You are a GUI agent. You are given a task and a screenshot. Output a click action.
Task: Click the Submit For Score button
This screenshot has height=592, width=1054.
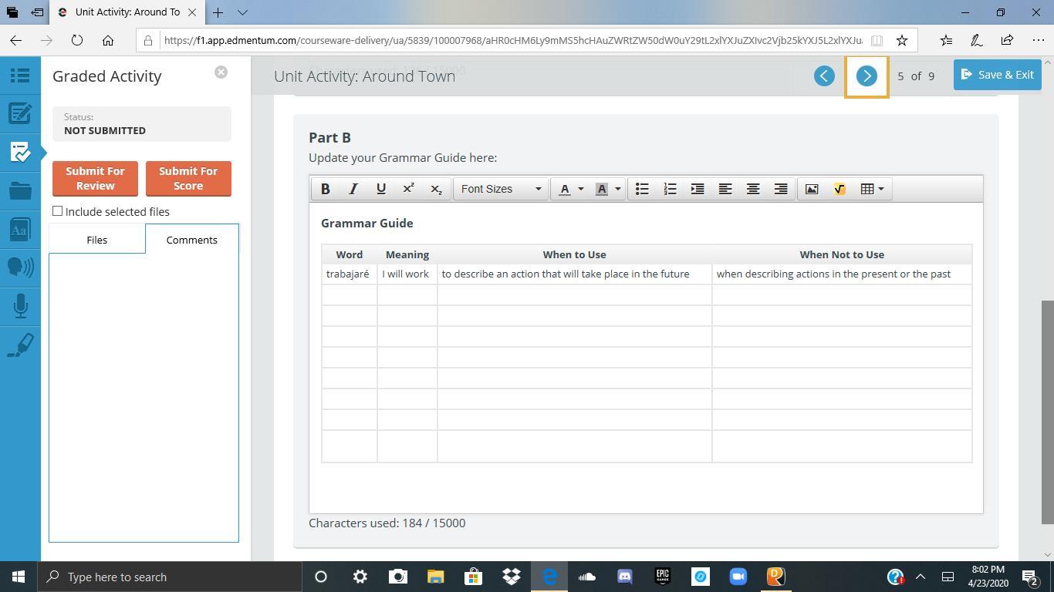click(188, 178)
